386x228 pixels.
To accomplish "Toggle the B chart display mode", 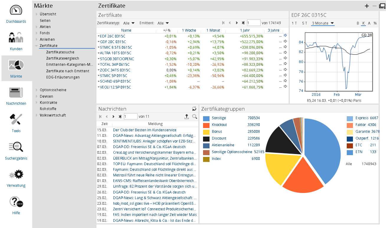I will pos(358,23).
